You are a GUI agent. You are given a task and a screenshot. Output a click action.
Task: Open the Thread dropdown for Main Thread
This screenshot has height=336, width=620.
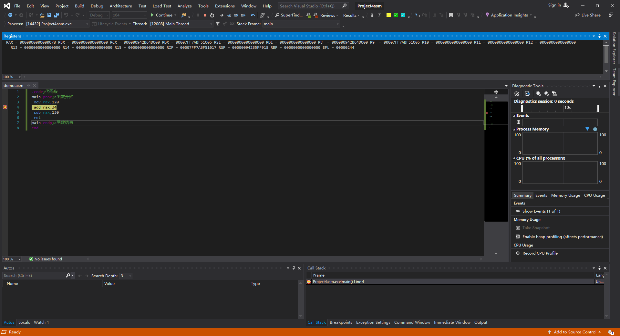pyautogui.click(x=211, y=24)
